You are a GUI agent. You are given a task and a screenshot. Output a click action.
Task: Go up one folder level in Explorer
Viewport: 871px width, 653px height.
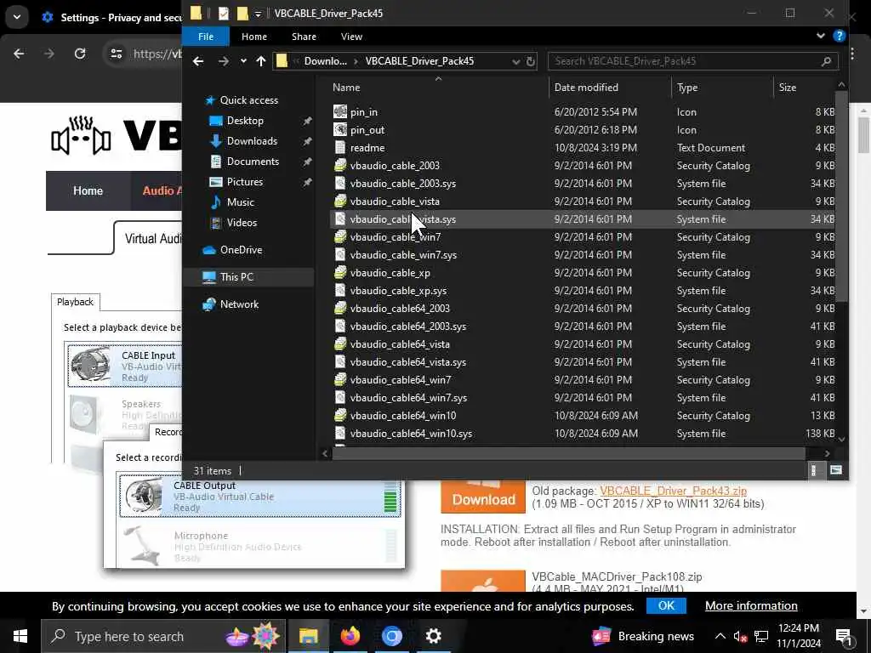[261, 61]
